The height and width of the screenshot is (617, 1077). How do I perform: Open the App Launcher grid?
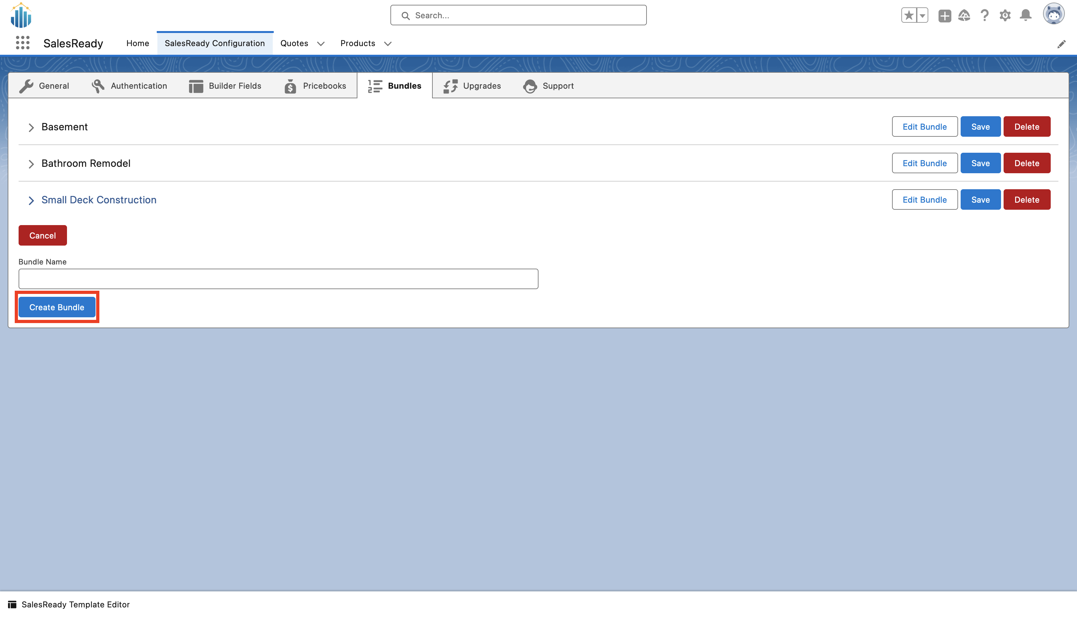click(22, 42)
